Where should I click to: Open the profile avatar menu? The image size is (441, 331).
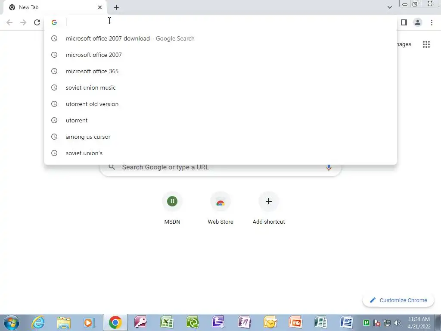point(418,22)
